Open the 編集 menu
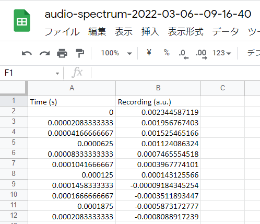The image size is (260, 224). (x=97, y=32)
